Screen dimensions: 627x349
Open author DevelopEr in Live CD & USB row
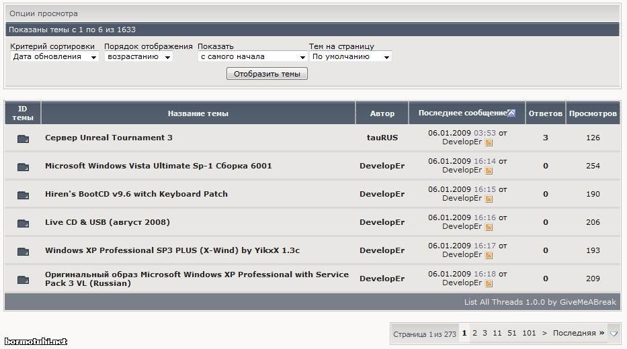382,222
